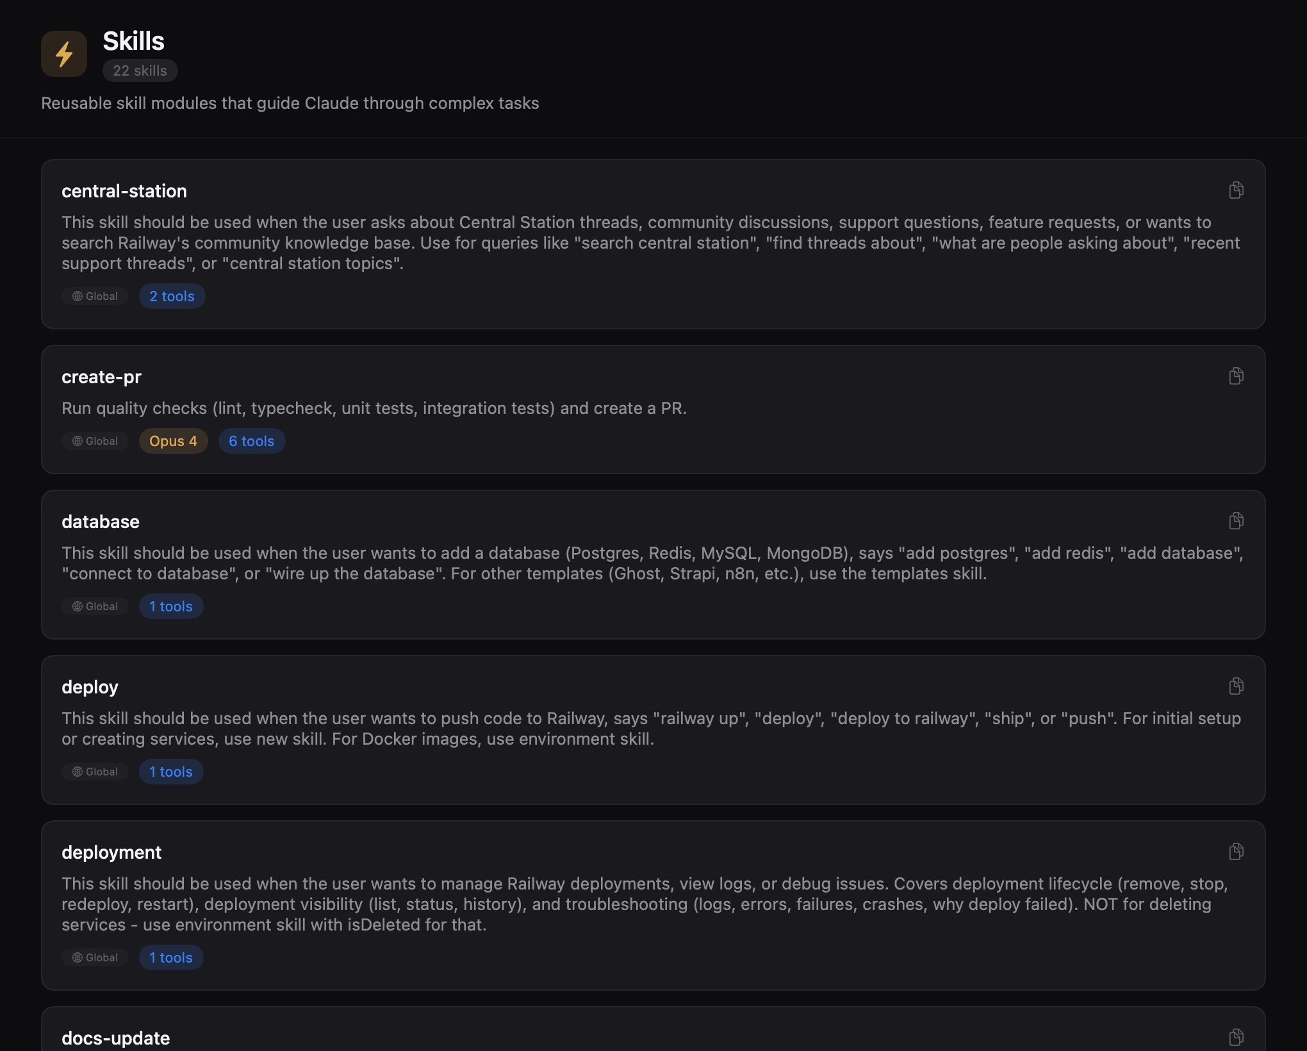
Task: Click the Opus 4 badge
Action: point(173,441)
